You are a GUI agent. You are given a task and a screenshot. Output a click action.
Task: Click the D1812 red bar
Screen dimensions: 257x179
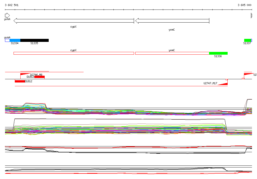[20, 81]
